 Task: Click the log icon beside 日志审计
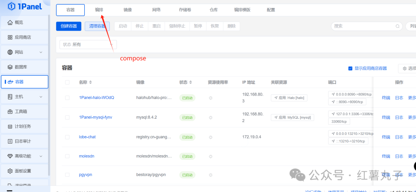[x=10, y=141]
